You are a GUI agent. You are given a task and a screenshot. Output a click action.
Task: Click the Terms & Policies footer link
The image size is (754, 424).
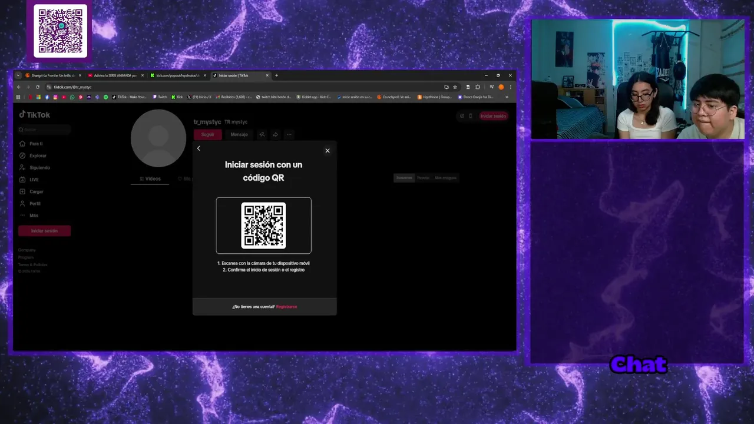pos(33,264)
